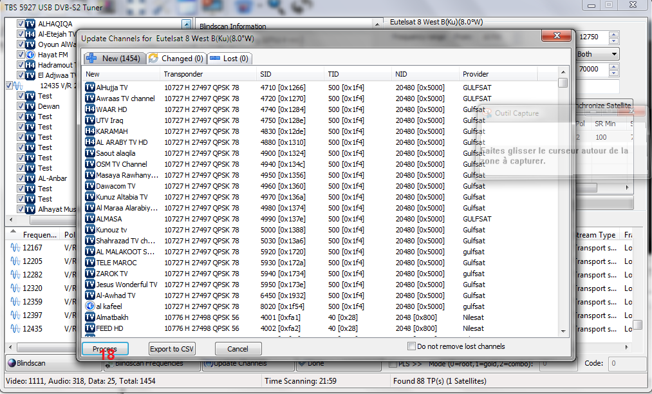Select the 12359 transponder row
This screenshot has height=394, width=652.
coord(42,302)
